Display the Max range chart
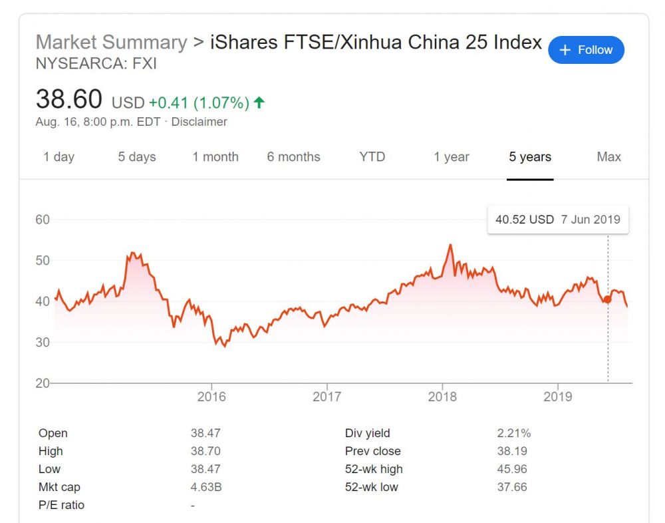Viewport: 665px width, 523px height. 608,157
